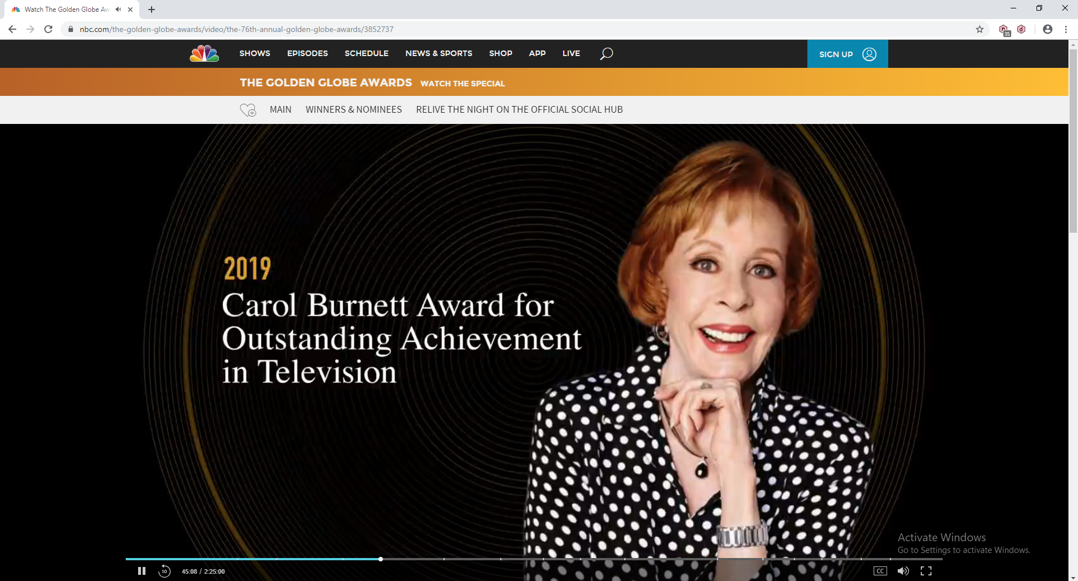Click the NBC peacock logo
This screenshot has width=1078, height=581.
pyautogui.click(x=204, y=53)
